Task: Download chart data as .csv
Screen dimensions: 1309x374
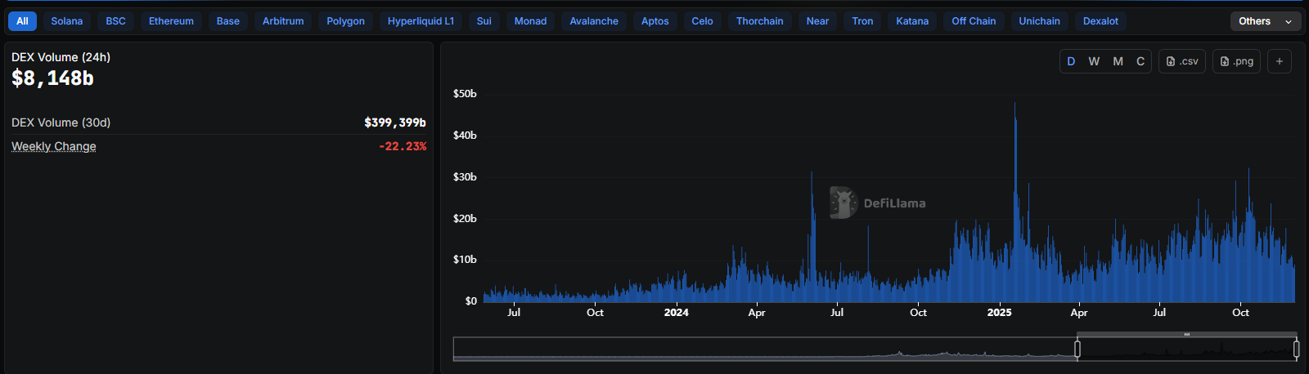Action: click(x=1181, y=61)
